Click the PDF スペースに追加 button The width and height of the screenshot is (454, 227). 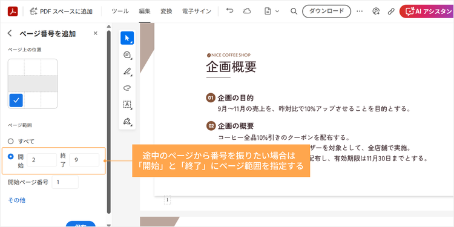pos(61,12)
